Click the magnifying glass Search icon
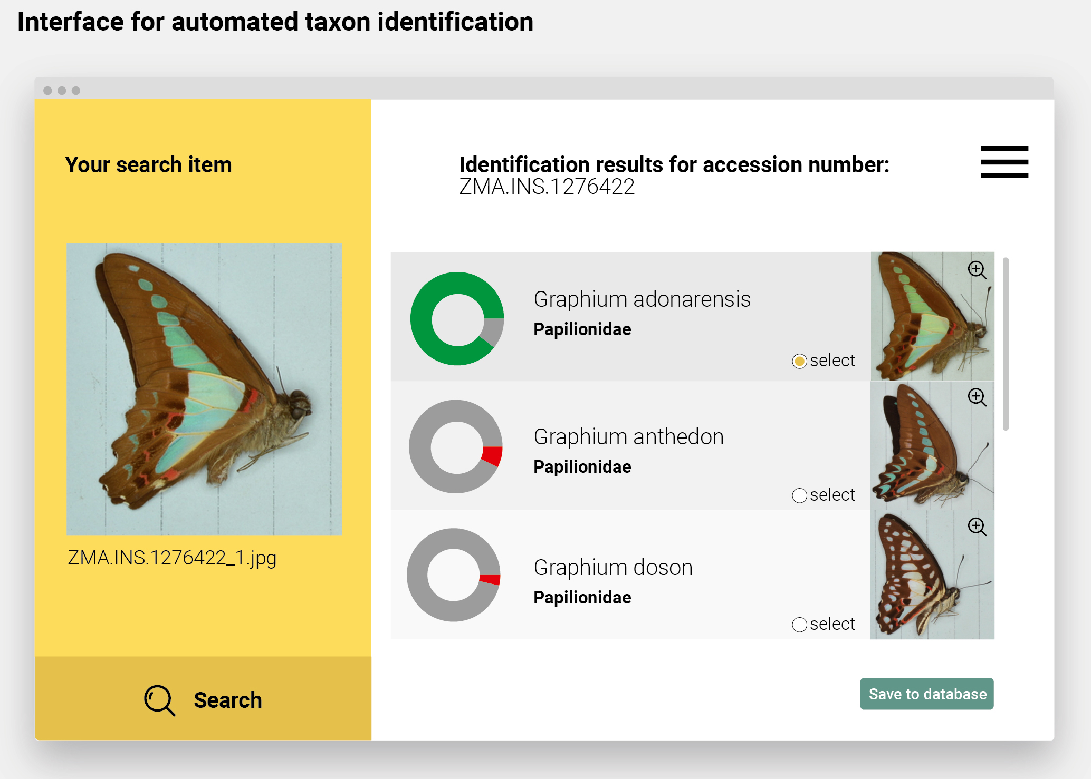Image resolution: width=1091 pixels, height=779 pixels. [159, 700]
